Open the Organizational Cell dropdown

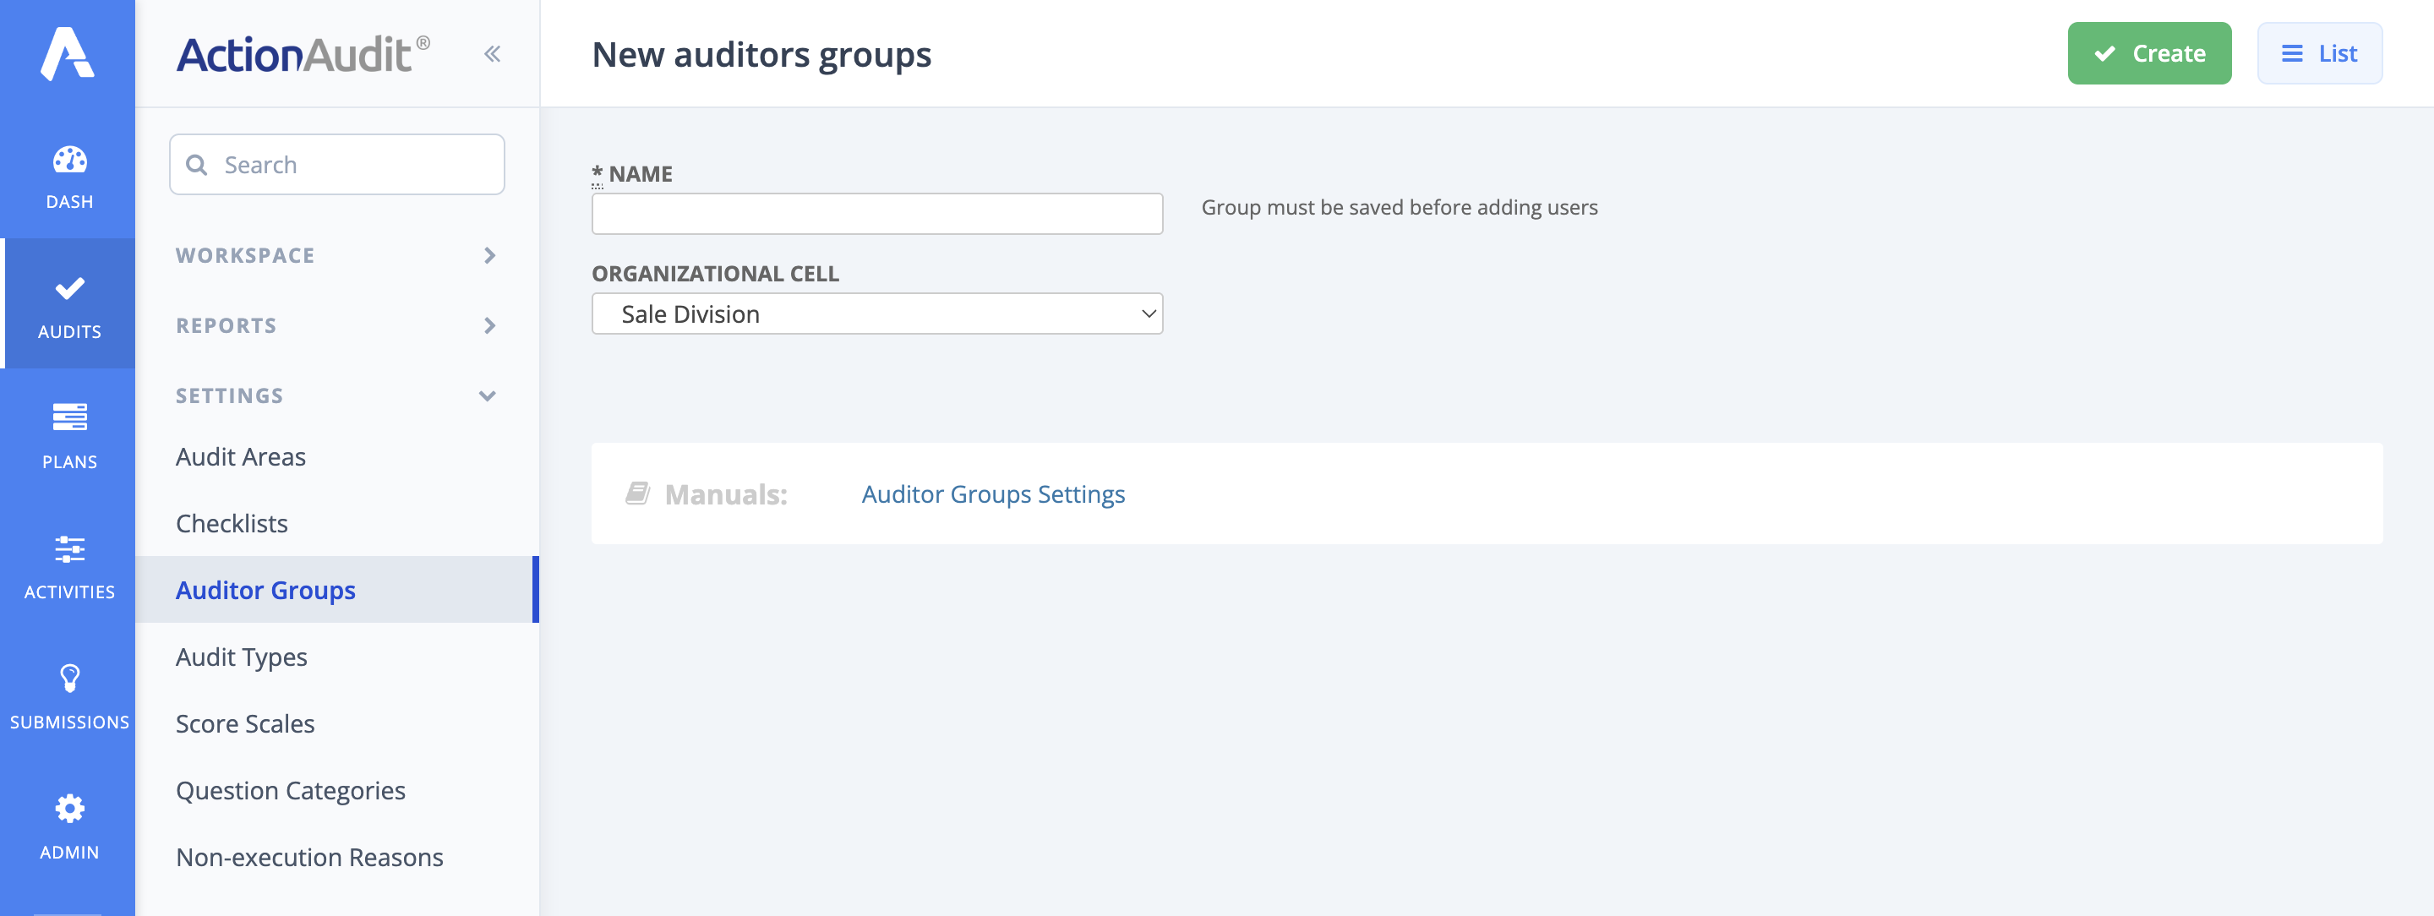pos(876,313)
